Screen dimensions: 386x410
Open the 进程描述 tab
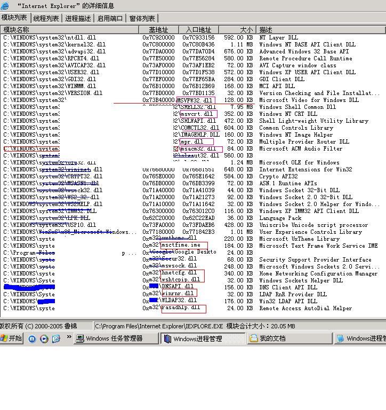click(x=78, y=18)
